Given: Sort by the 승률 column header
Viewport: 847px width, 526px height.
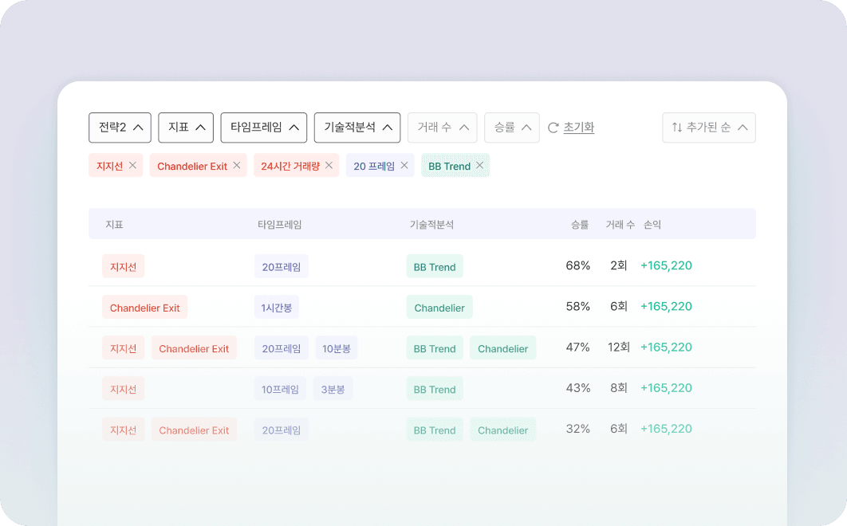Looking at the screenshot, I should click(x=580, y=225).
